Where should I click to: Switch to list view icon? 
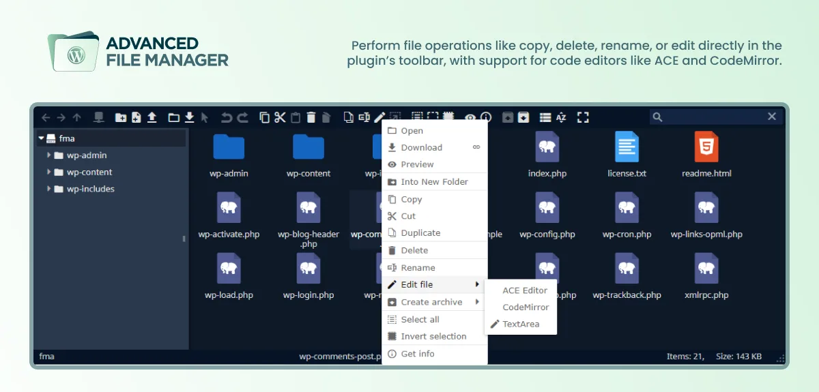point(545,117)
